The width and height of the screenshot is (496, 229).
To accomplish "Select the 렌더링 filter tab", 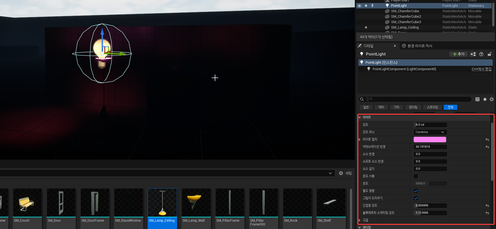I will [x=413, y=107].
